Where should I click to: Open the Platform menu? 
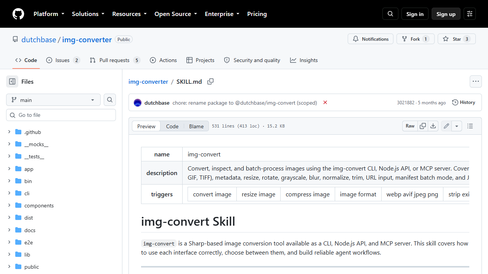tap(49, 14)
